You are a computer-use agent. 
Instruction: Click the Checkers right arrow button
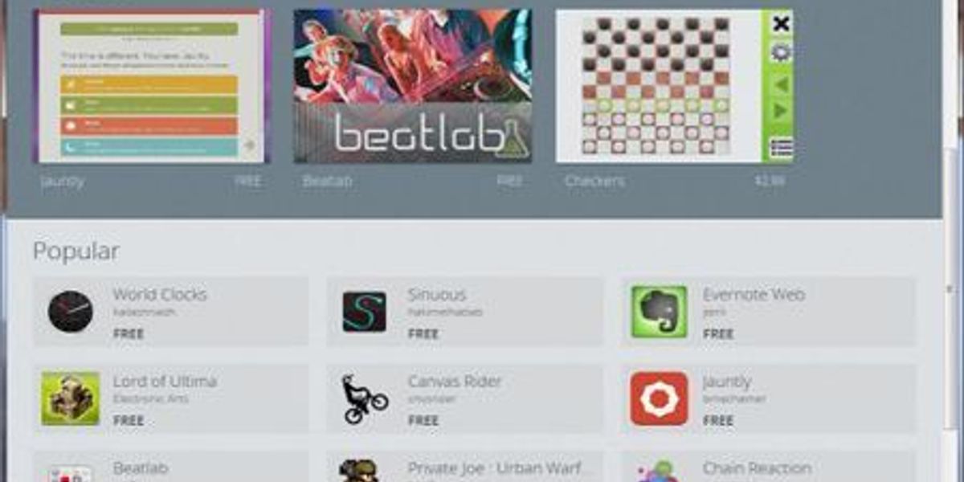[780, 111]
